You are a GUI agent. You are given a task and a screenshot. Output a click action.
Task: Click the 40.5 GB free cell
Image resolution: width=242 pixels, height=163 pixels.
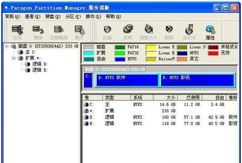coord(216,124)
